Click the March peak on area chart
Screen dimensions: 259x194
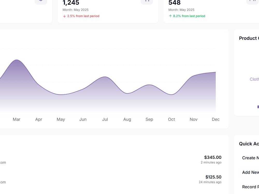pyautogui.click(x=17, y=60)
